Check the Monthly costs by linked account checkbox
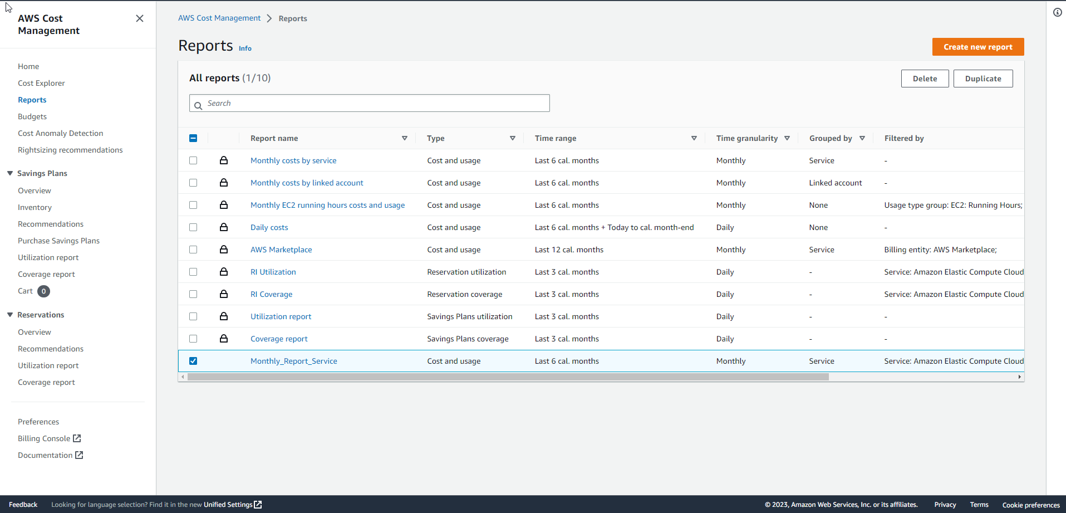The width and height of the screenshot is (1066, 513). click(x=193, y=183)
